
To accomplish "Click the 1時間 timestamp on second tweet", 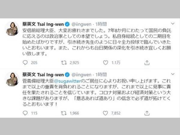I will point(101,75).
